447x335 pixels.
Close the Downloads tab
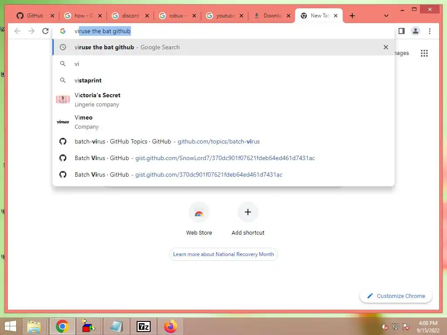[289, 16]
